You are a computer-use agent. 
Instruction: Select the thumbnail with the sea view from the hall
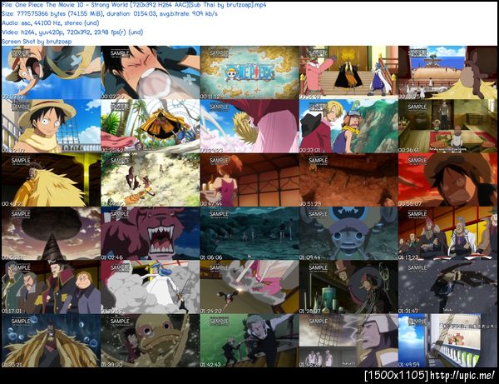[447, 72]
